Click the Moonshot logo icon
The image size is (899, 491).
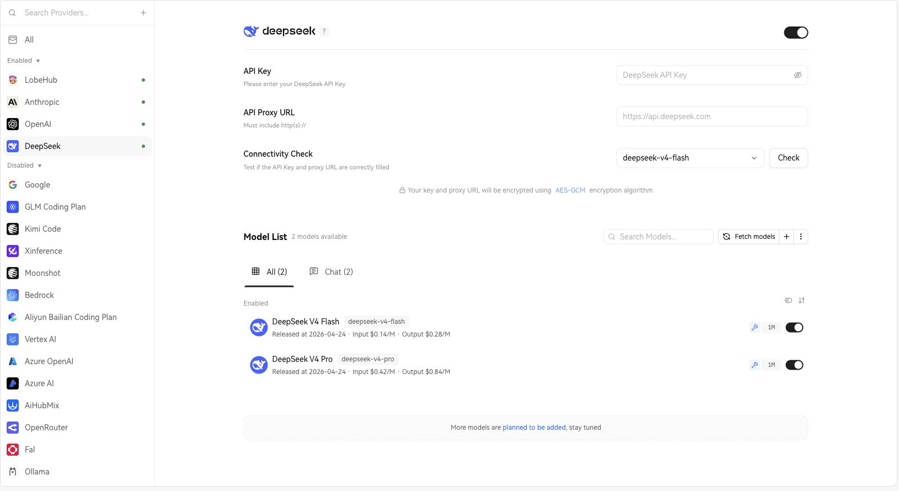[13, 273]
